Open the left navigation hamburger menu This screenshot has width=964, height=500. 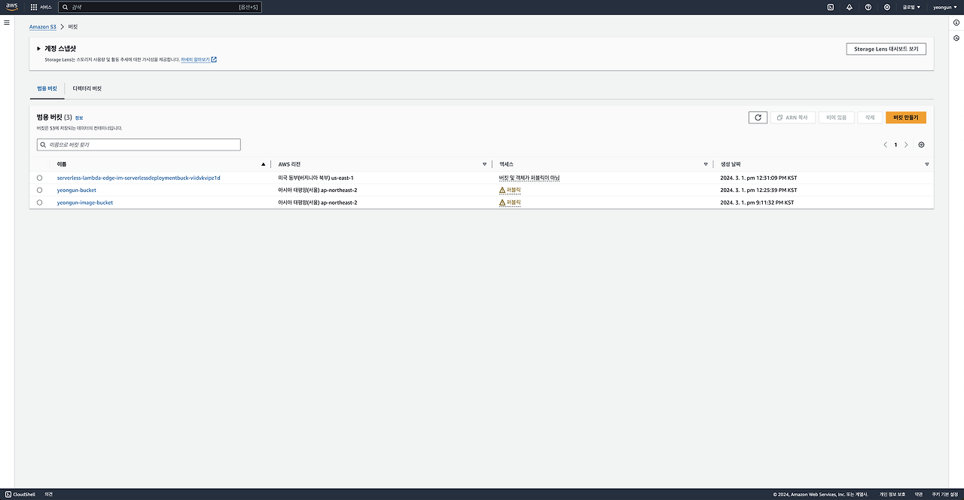pos(7,23)
